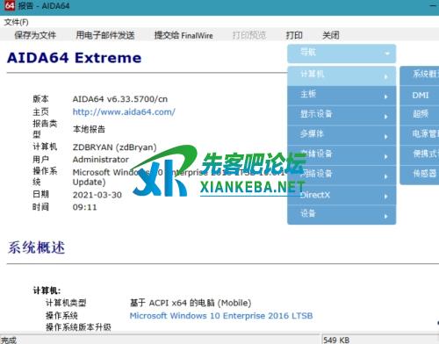Click 用电子邮件发送 toolbar button
Image resolution: width=439 pixels, height=344 pixels.
(x=105, y=35)
